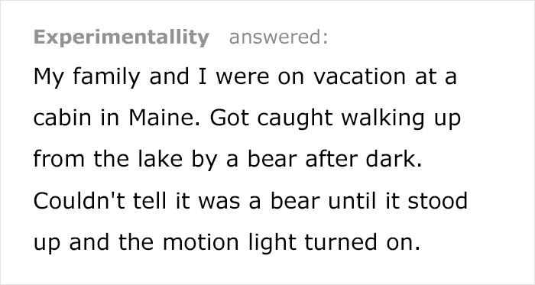
Task: Click the word 'lake' in the third line
Action: tap(160, 159)
